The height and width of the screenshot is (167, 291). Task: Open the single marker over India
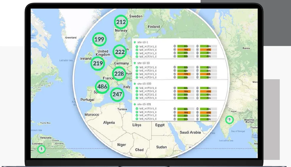229,120
